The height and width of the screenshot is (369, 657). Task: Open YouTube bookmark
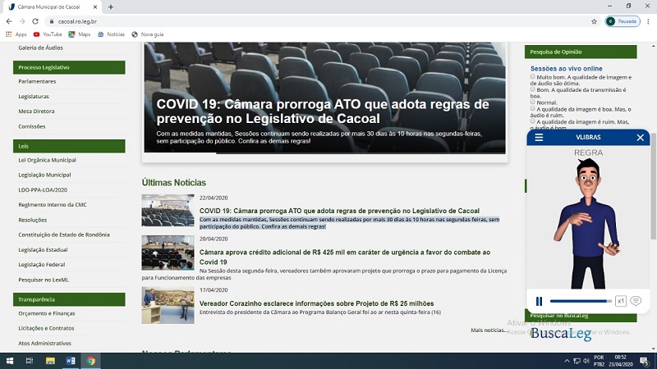coord(48,34)
